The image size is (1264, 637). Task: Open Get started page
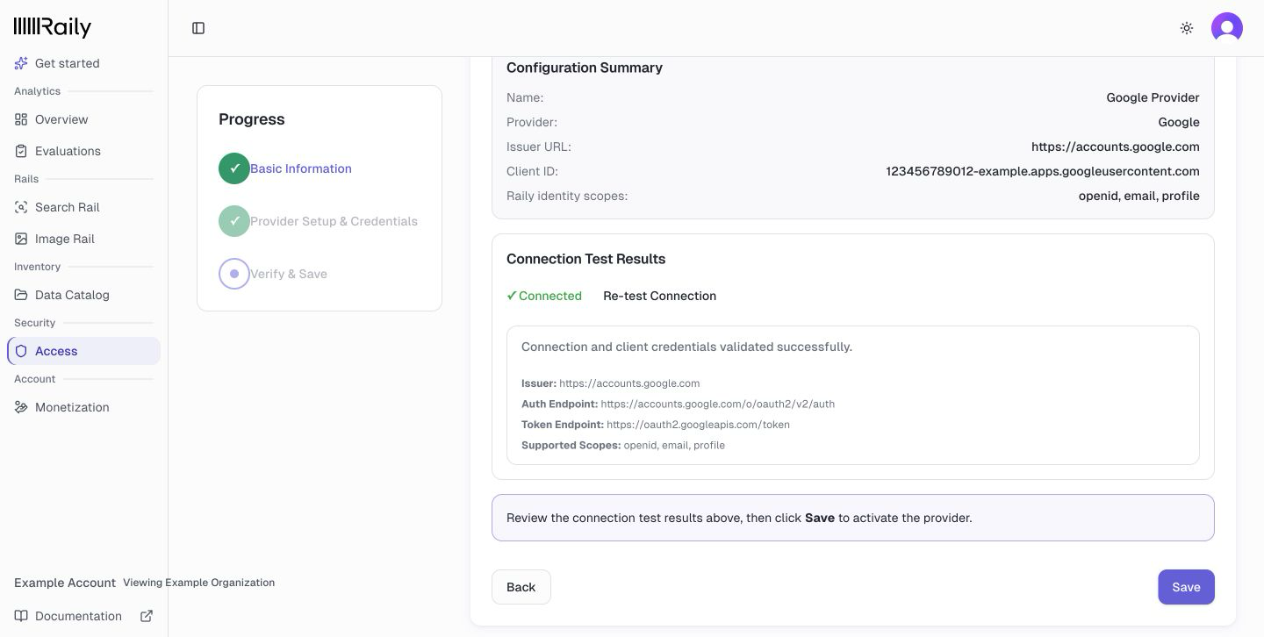[x=83, y=63]
